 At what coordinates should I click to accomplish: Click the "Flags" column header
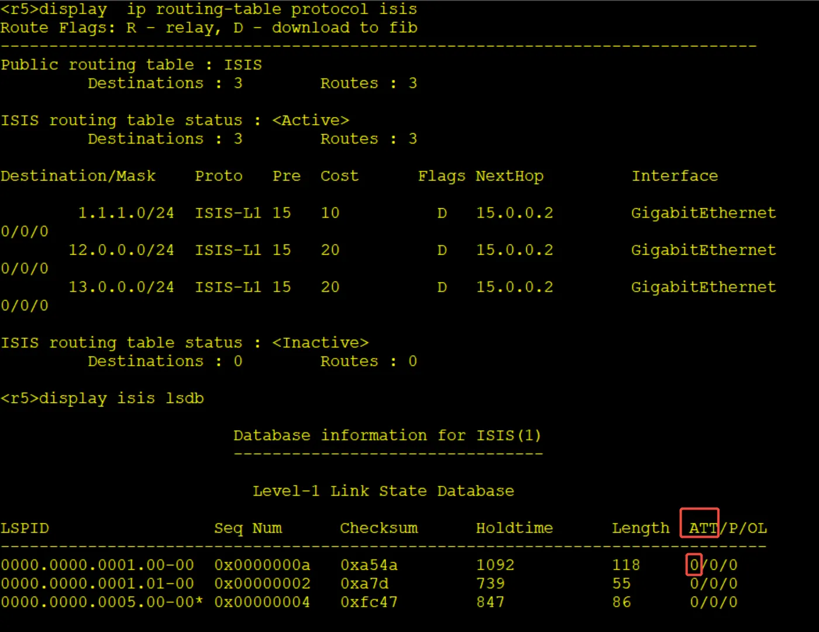point(442,176)
